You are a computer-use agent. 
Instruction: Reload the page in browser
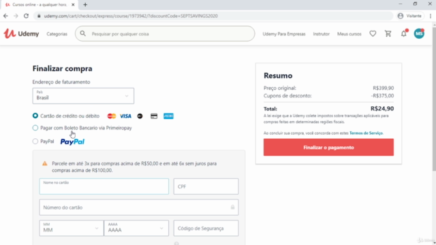click(x=26, y=16)
